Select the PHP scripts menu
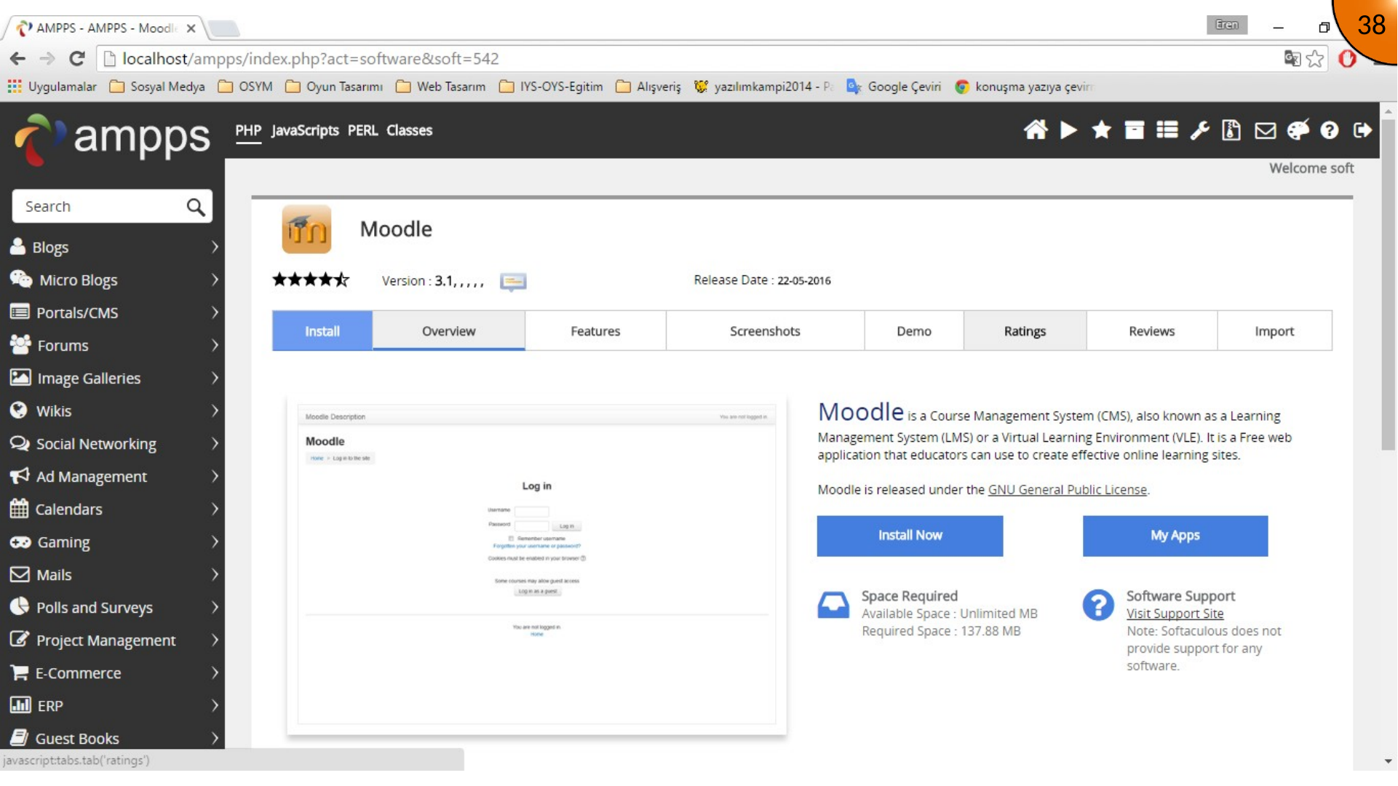The image size is (1398, 786). coord(248,130)
